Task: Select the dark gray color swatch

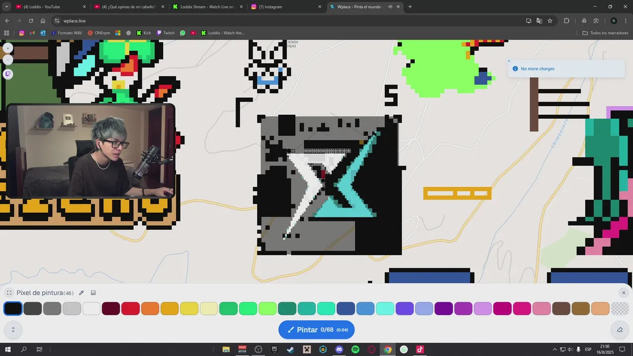Action: (x=33, y=309)
